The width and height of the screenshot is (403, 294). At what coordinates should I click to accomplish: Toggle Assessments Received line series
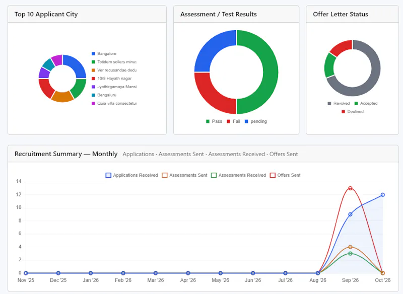pyautogui.click(x=238, y=175)
